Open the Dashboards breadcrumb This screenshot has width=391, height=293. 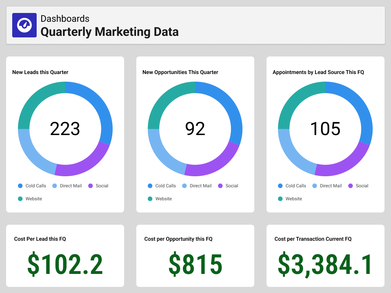[x=64, y=18]
